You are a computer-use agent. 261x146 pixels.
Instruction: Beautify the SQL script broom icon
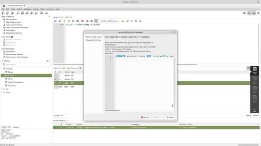pos(127,21)
